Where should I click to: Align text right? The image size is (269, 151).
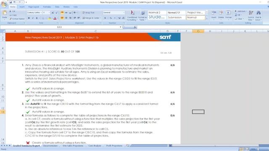(x=70, y=18)
